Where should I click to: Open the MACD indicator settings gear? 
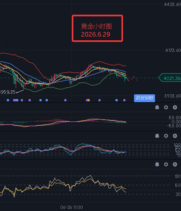point(166,107)
